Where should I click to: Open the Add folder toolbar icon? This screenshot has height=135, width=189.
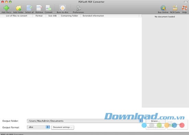coord(18,8)
